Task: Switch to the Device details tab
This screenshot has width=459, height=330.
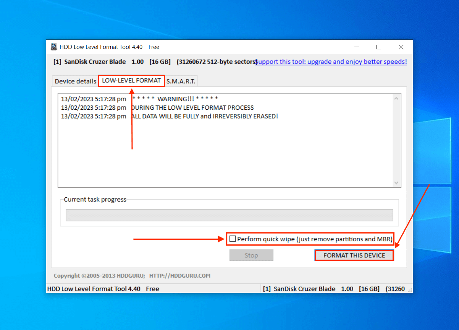Action: (x=75, y=81)
